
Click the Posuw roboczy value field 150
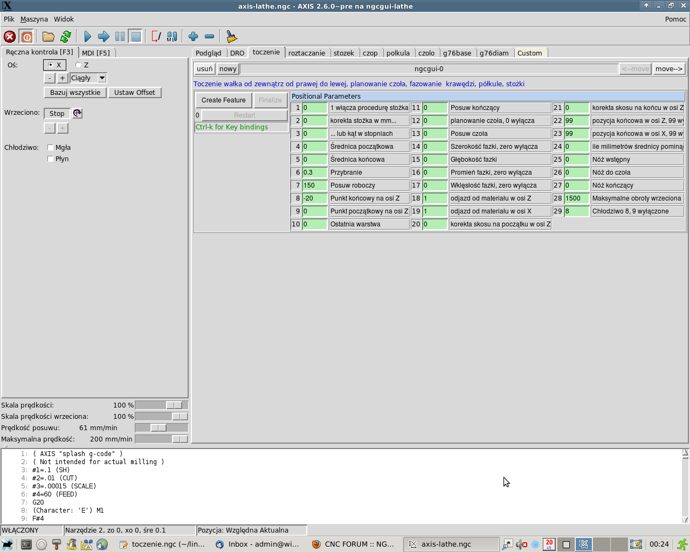pyautogui.click(x=315, y=185)
